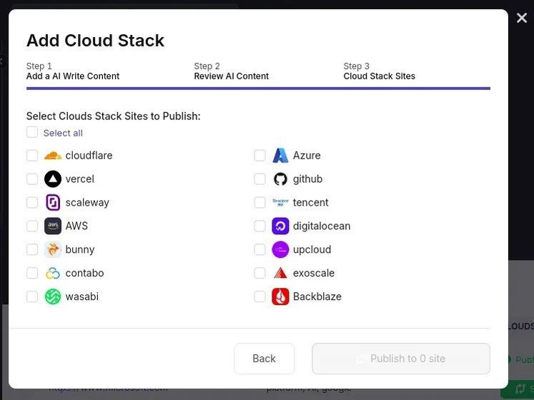Click the Cloudflare cloud logo icon
The width and height of the screenshot is (534, 400).
(x=53, y=156)
